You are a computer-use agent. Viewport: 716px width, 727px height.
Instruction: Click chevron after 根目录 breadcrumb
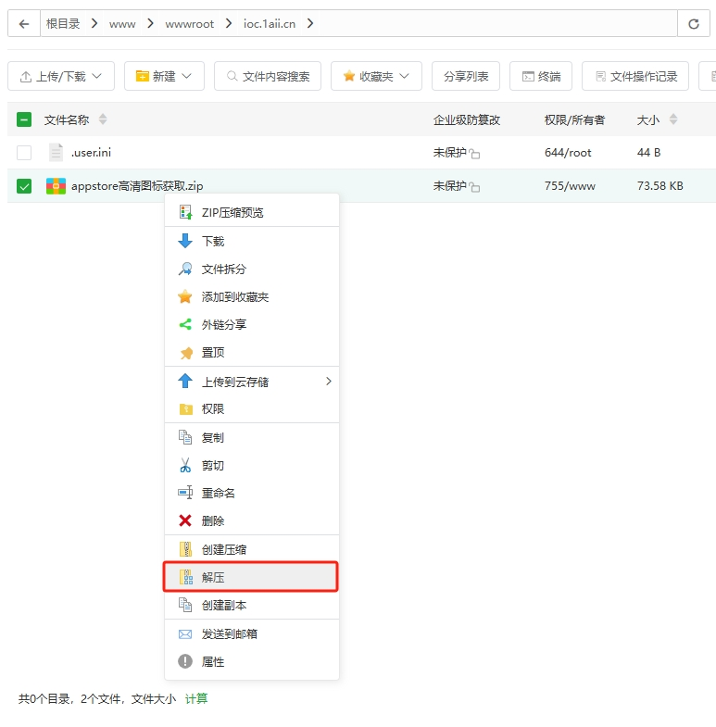point(94,23)
